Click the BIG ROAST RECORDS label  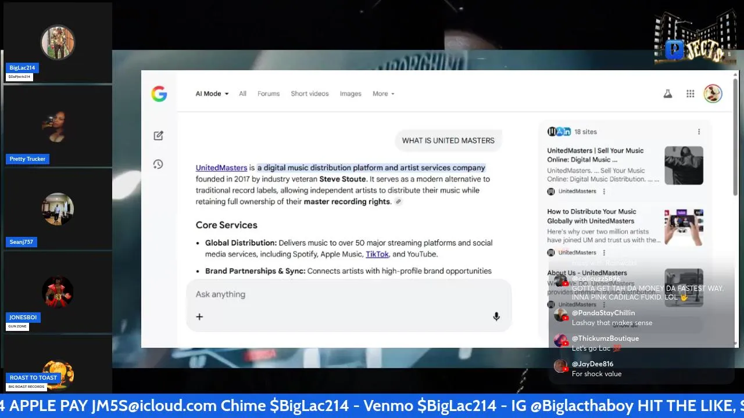[x=27, y=387]
